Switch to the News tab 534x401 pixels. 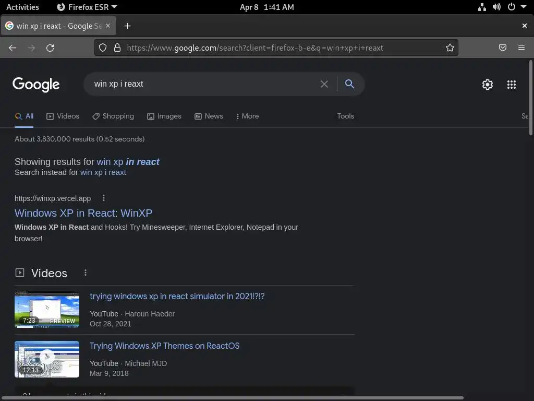tap(209, 116)
